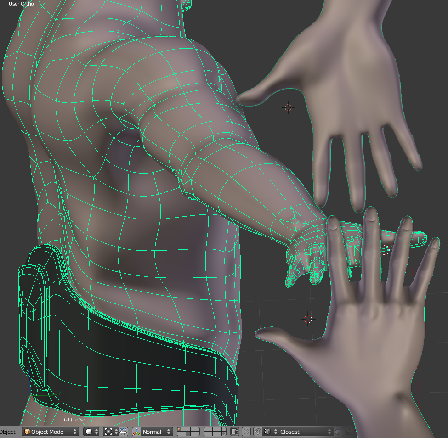448x438 pixels.
Task: Open the Closest snap target dropdown
Action: (306, 432)
